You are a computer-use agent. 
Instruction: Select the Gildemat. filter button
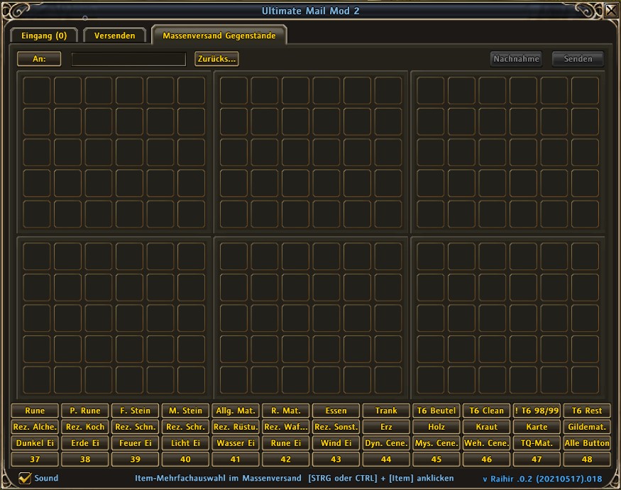(x=586, y=427)
